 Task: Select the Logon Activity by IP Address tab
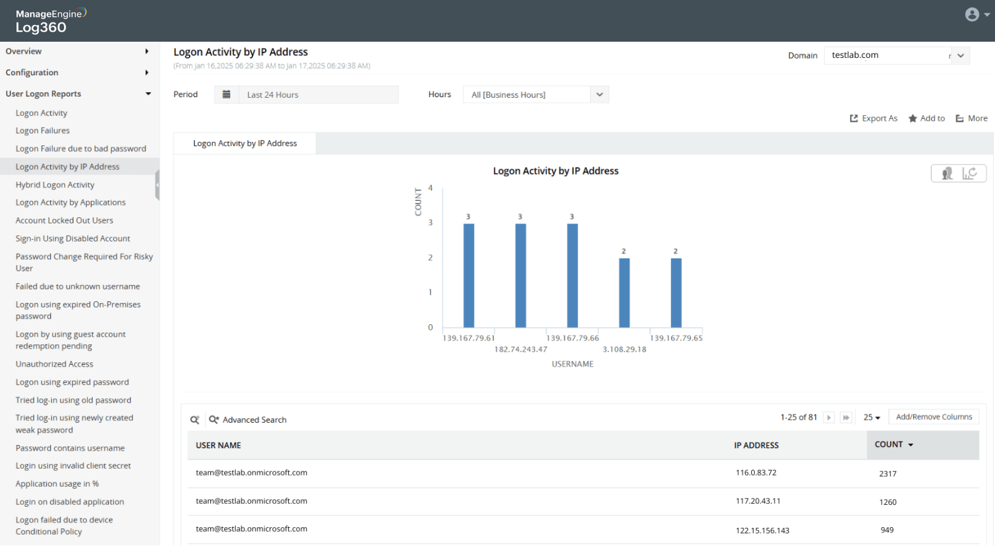point(245,144)
